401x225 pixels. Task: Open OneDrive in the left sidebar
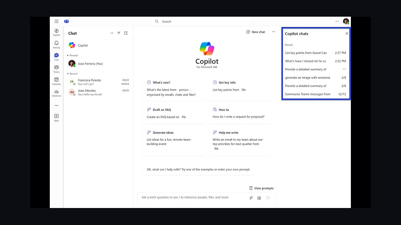click(x=56, y=93)
